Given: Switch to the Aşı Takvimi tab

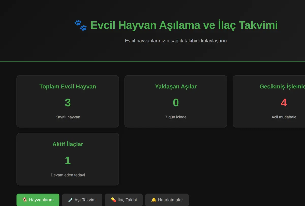Looking at the screenshot, I should (x=82, y=200).
